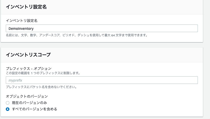Click the 現在のバージョンのみ label text
The image size is (210, 119).
(30, 103)
